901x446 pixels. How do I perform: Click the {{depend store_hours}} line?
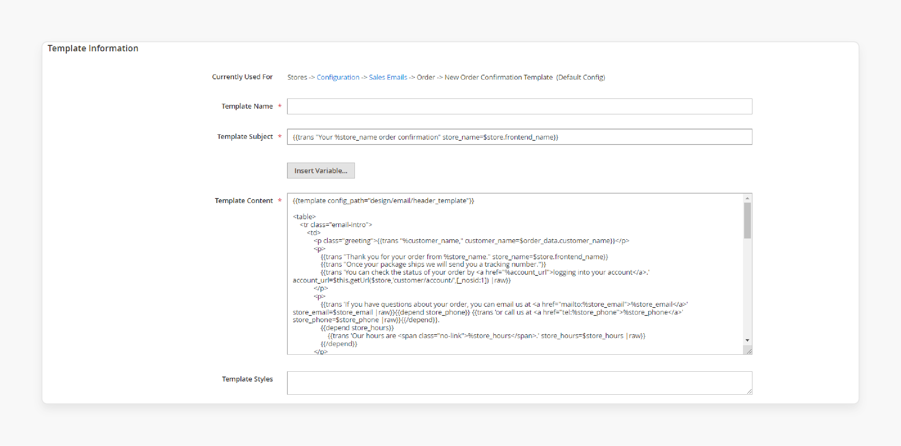tap(357, 328)
